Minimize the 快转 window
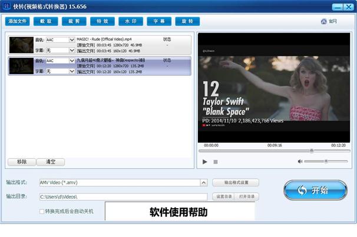357x237 pixels. pyautogui.click(x=338, y=7)
